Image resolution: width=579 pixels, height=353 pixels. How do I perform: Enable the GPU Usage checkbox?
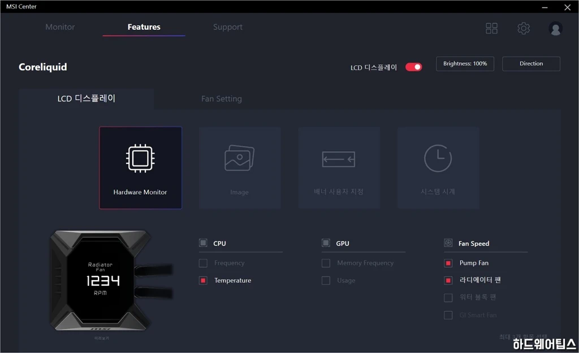tap(326, 280)
